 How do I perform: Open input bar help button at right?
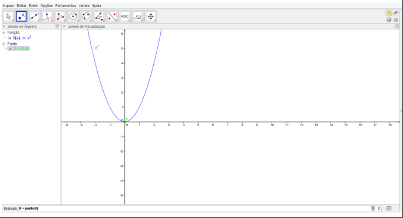click(389, 209)
